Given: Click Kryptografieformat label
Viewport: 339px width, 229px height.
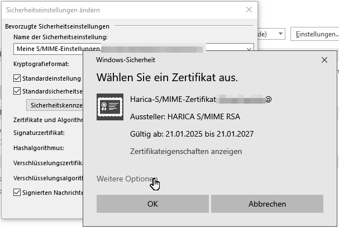Looking at the screenshot, I should pyautogui.click(x=41, y=64).
